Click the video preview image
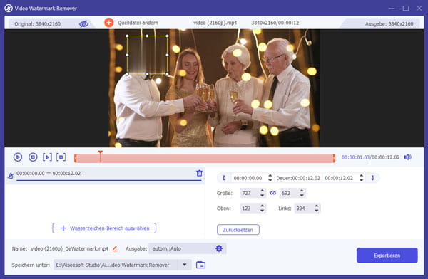The height and width of the screenshot is (279, 428). pos(214,88)
